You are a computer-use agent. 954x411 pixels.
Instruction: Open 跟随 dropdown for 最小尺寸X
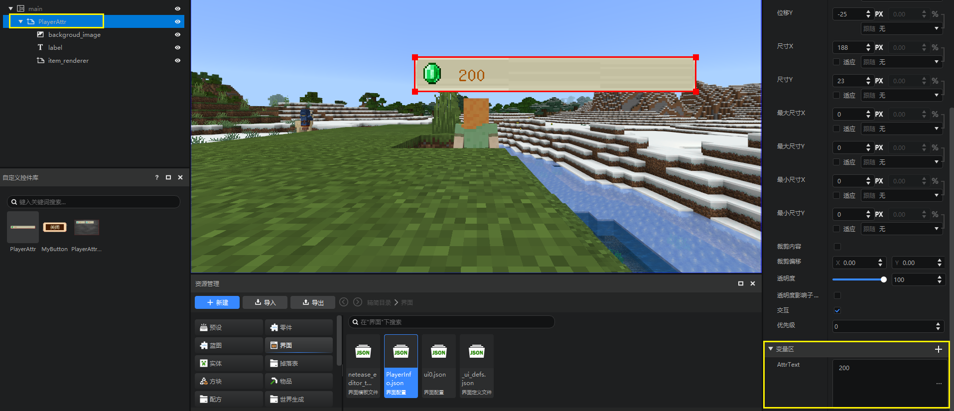901,195
